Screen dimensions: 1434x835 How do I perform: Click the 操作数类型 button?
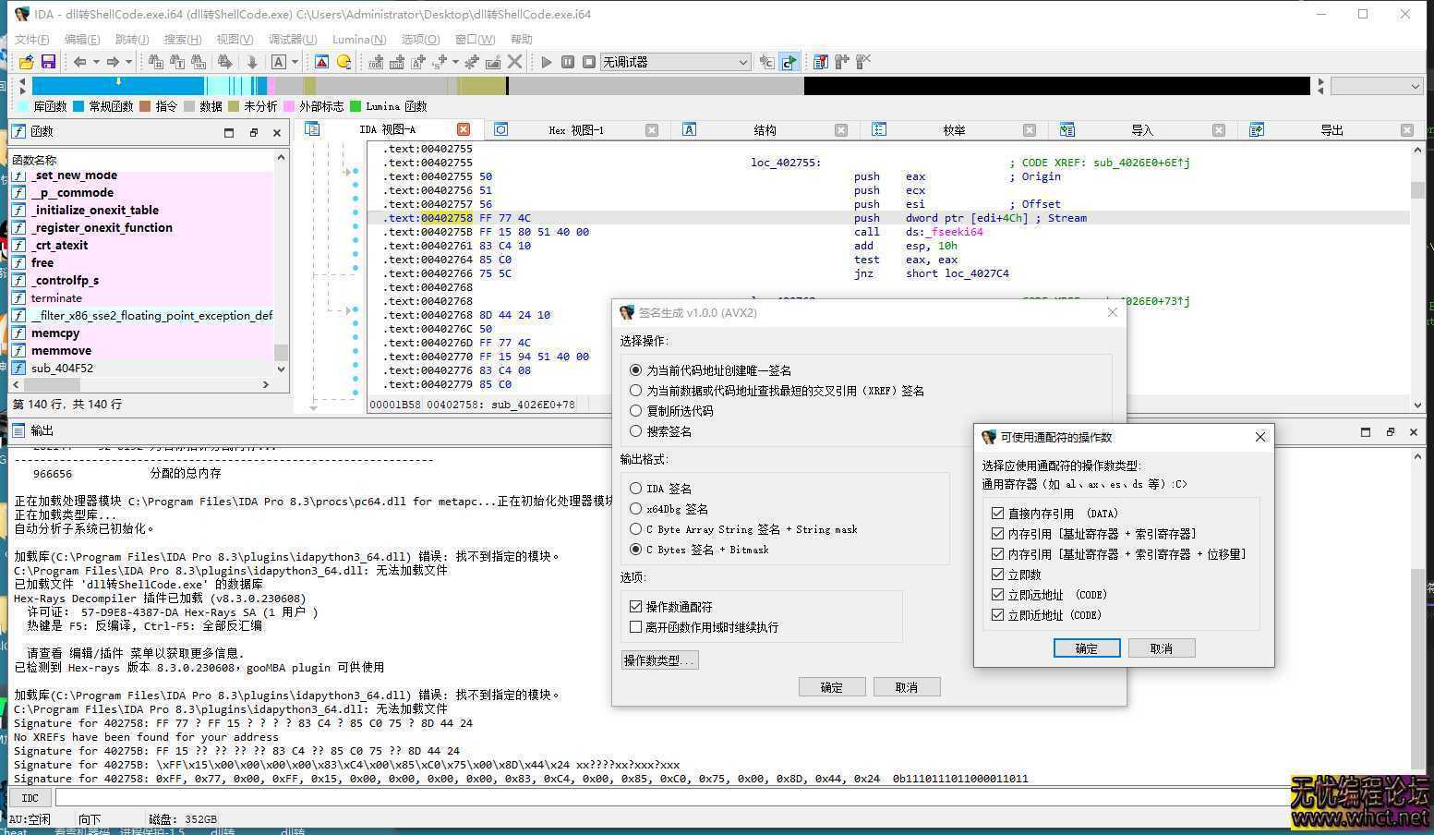(x=659, y=660)
